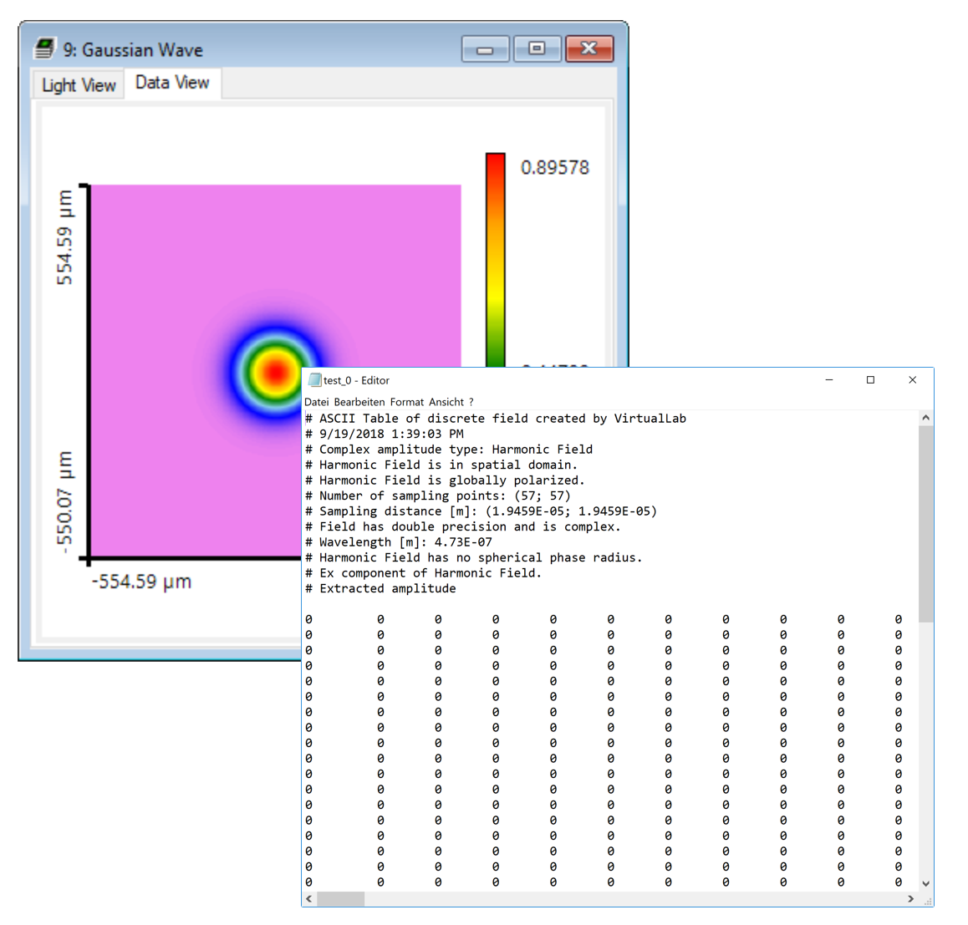Screen dimensions: 968x925
Task: Click the editor's scroll up arrow
Action: point(925,418)
